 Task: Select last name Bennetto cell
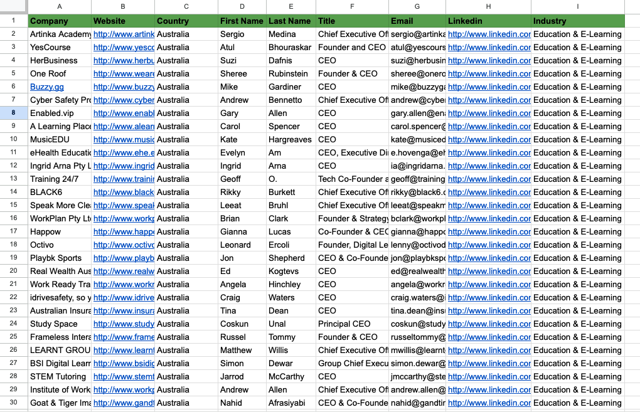point(291,100)
